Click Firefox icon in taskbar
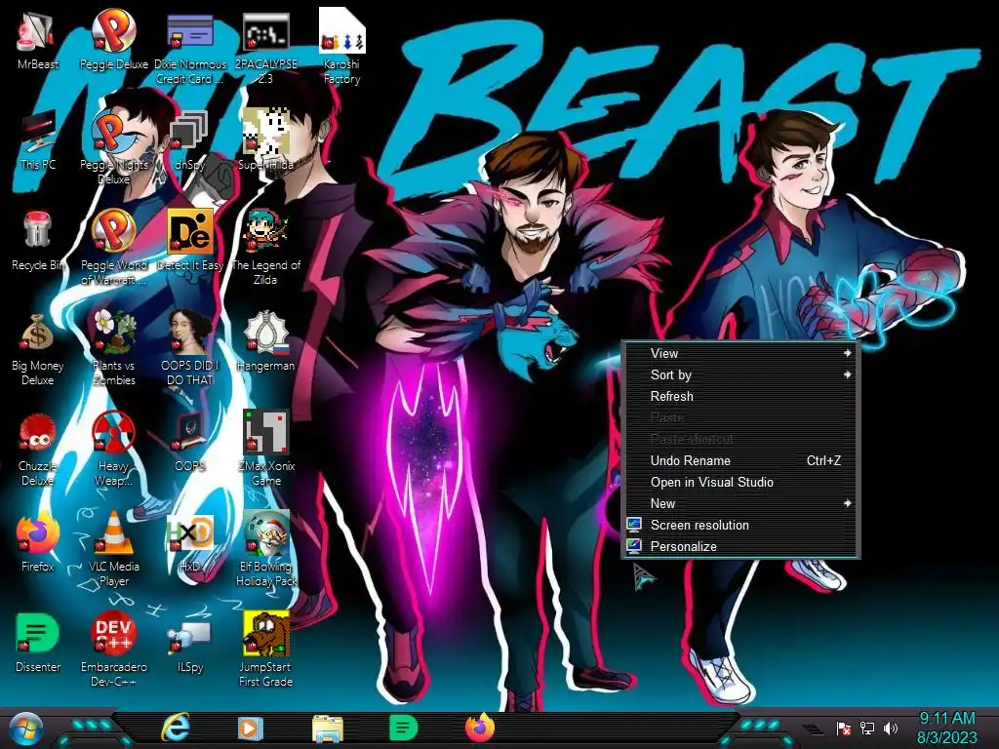This screenshot has width=999, height=749. pyautogui.click(x=479, y=728)
